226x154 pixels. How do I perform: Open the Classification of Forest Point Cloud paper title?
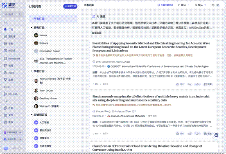[147, 148]
